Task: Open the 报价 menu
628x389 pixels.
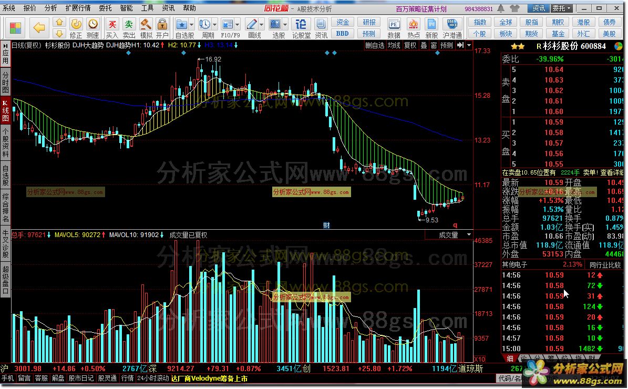Action: pos(29,8)
